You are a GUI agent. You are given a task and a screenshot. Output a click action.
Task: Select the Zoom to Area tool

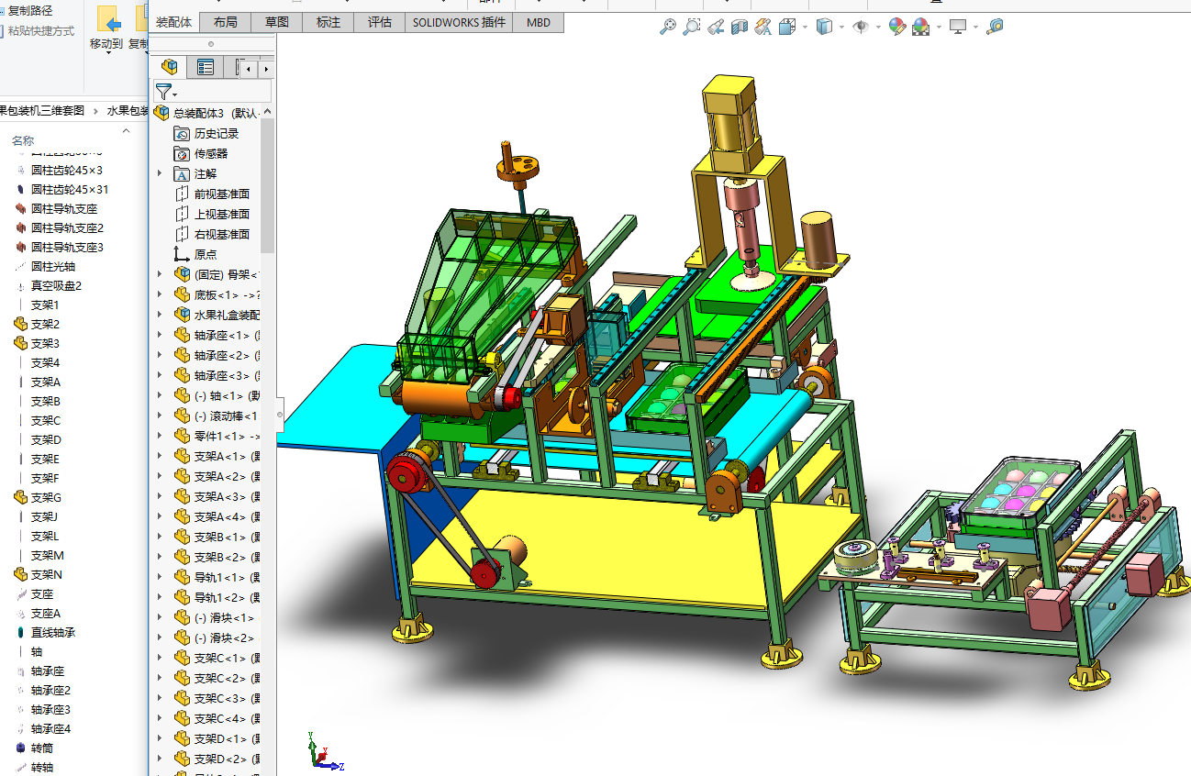[692, 28]
